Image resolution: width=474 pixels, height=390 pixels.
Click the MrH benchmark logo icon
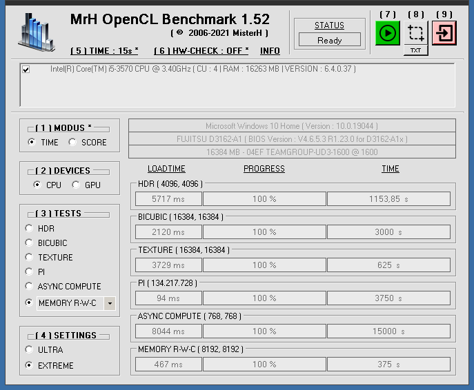tap(37, 32)
